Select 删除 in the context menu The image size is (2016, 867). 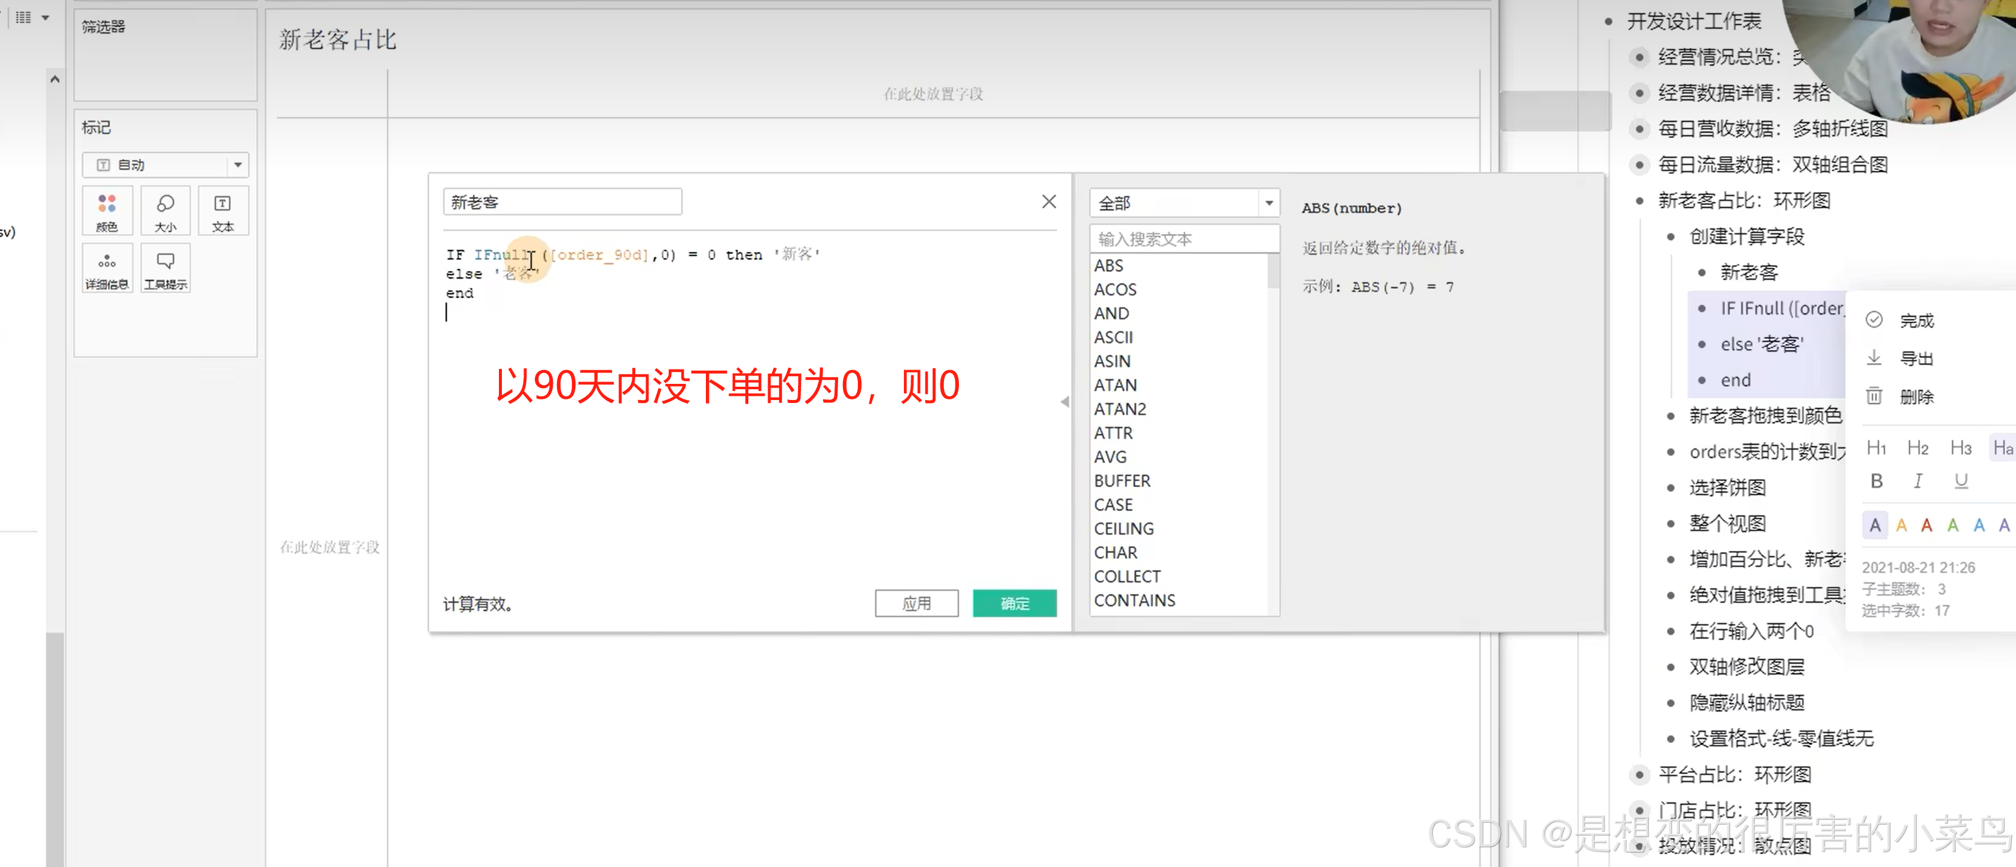(x=1916, y=396)
